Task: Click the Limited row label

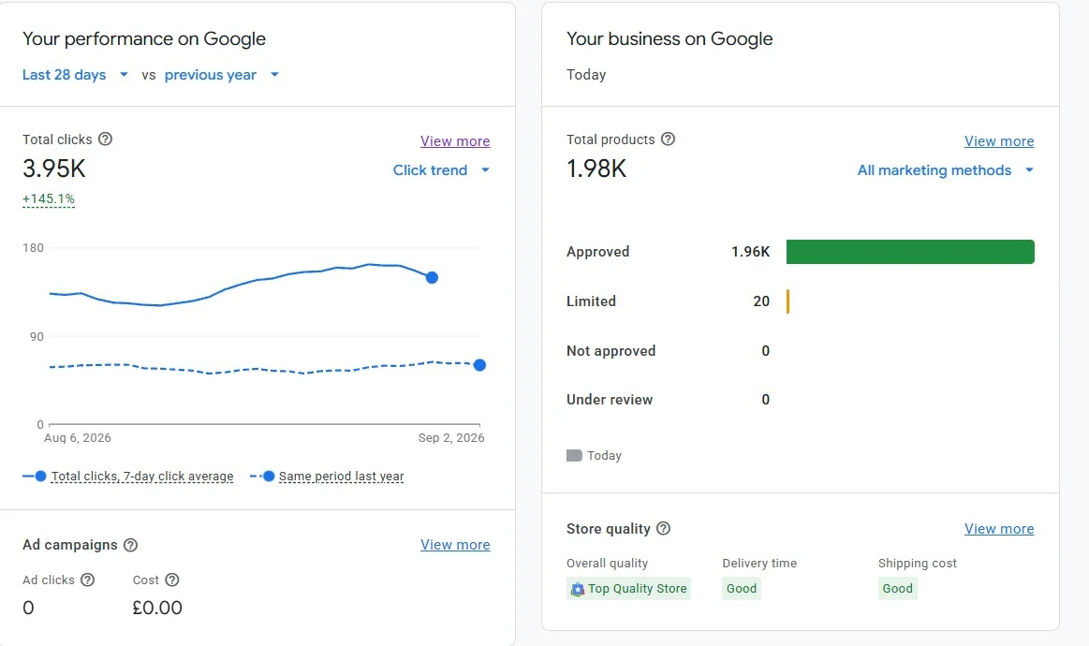Action: pos(591,301)
